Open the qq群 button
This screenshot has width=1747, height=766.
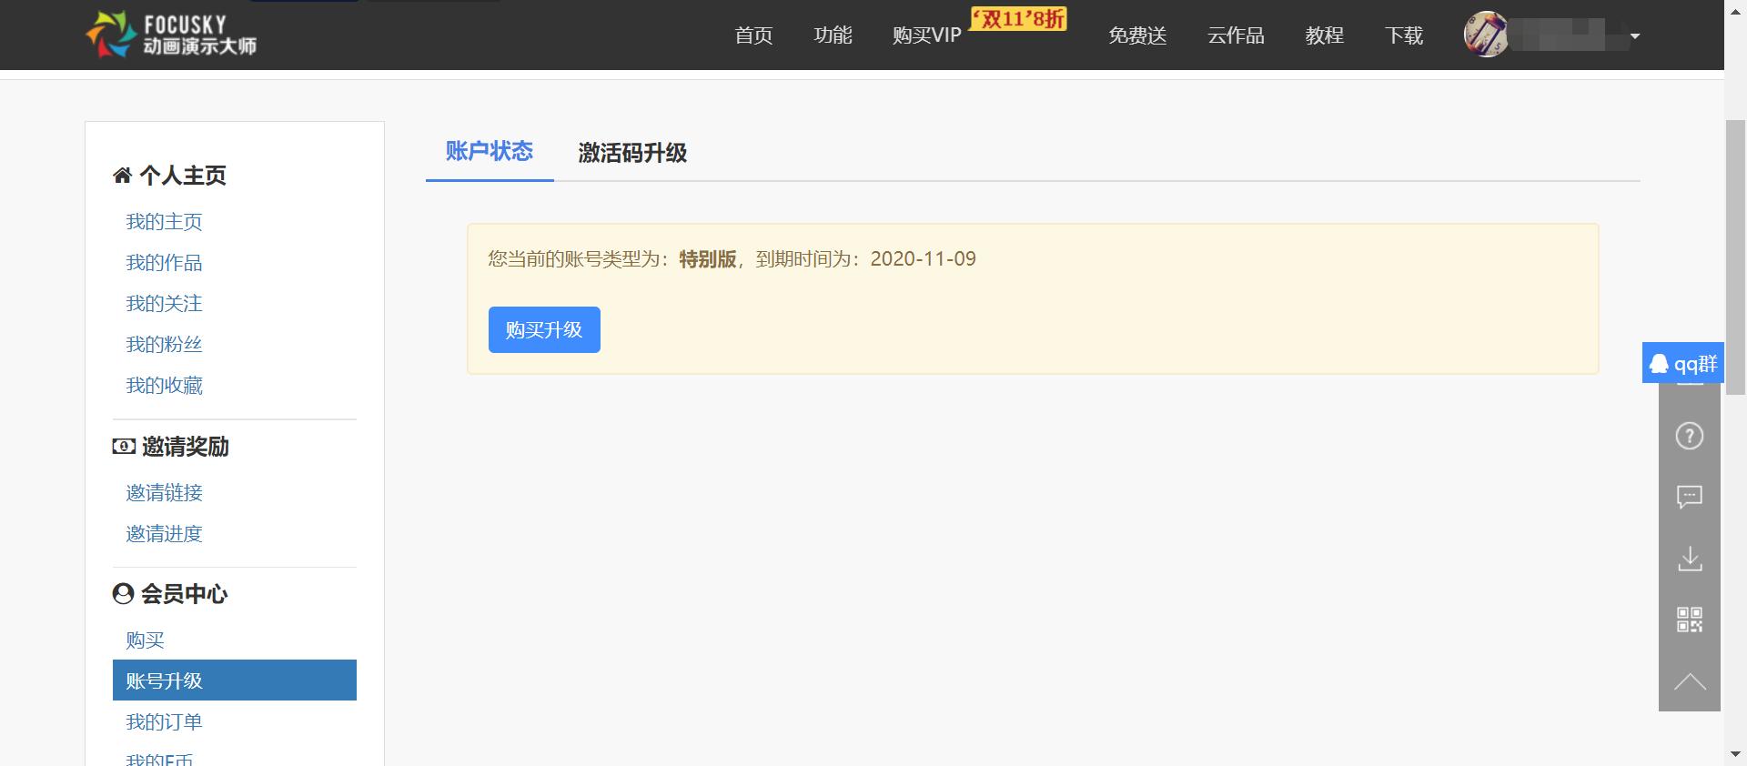pos(1683,363)
